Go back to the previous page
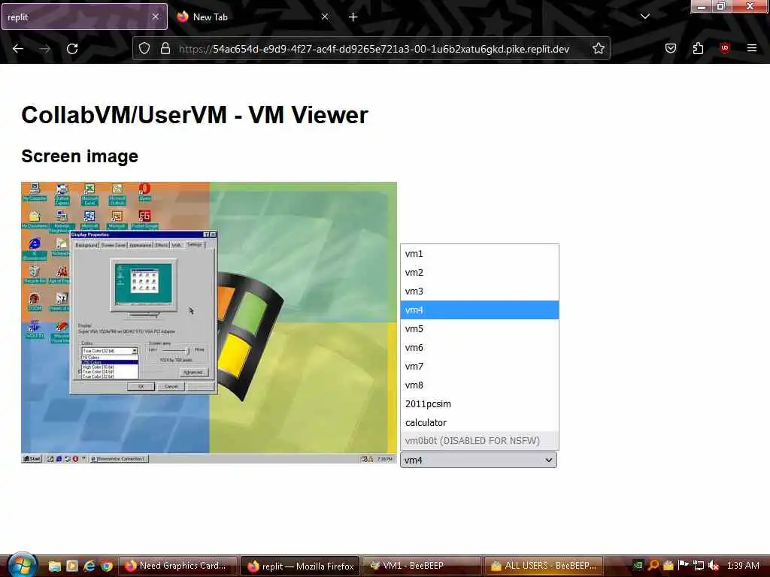770x577 pixels. pos(18,49)
